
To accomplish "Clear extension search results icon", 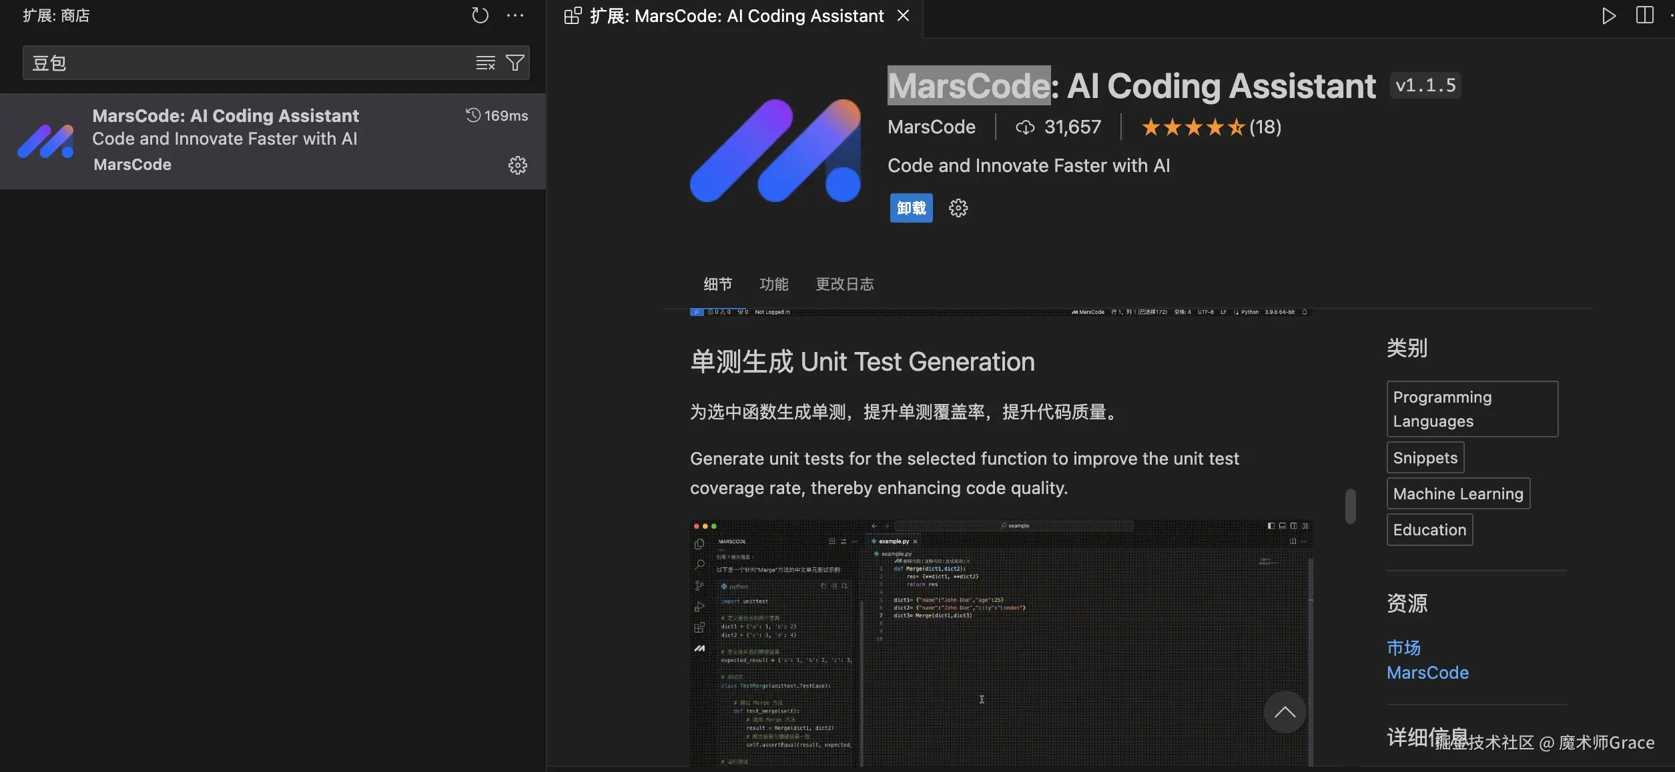I will coord(485,63).
